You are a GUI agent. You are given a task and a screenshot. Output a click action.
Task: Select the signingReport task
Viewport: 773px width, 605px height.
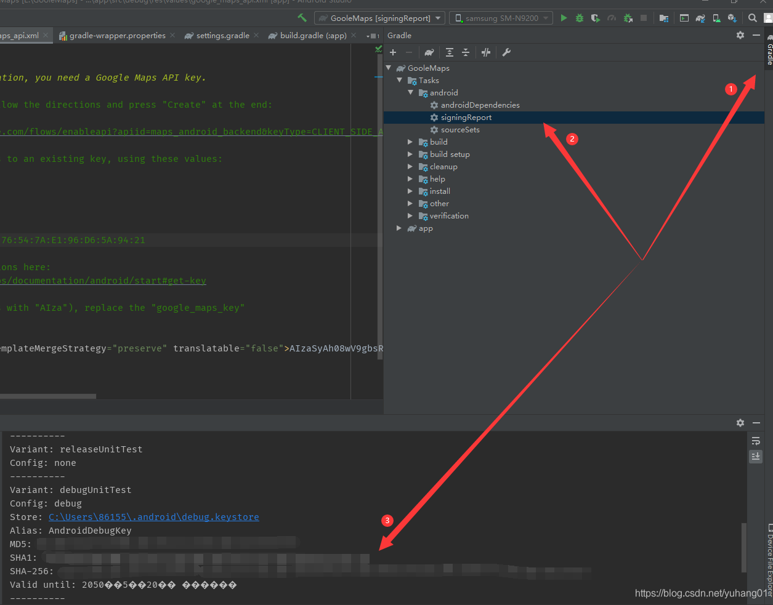click(x=574, y=118)
